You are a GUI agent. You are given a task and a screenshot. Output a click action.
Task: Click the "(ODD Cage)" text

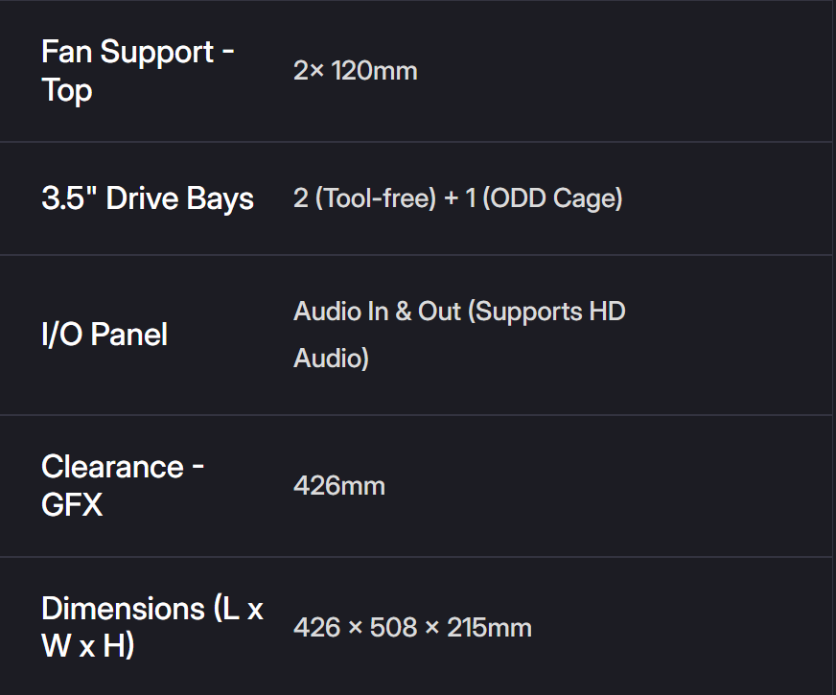click(x=552, y=198)
